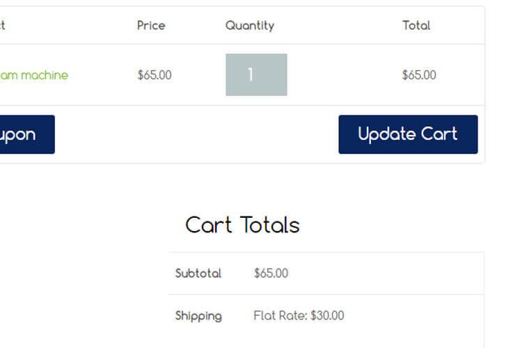Click the Shipping label

[198, 316]
